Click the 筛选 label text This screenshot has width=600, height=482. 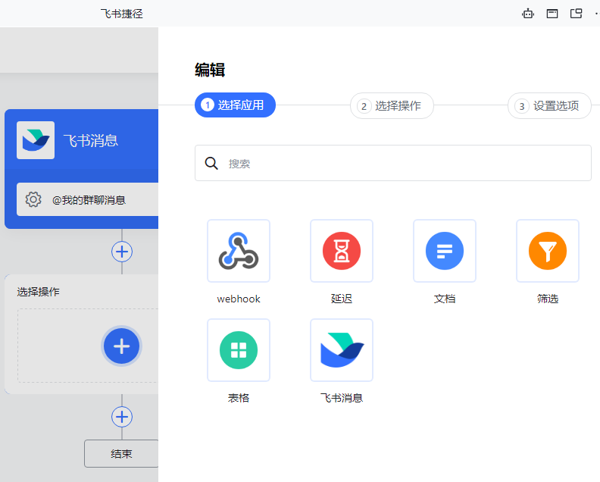coord(548,299)
